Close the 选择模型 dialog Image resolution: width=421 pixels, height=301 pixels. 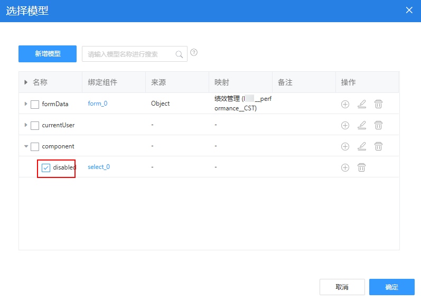point(409,10)
